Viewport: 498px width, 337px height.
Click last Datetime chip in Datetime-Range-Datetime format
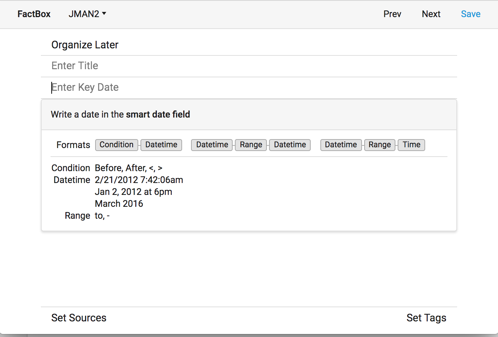pyautogui.click(x=290, y=145)
